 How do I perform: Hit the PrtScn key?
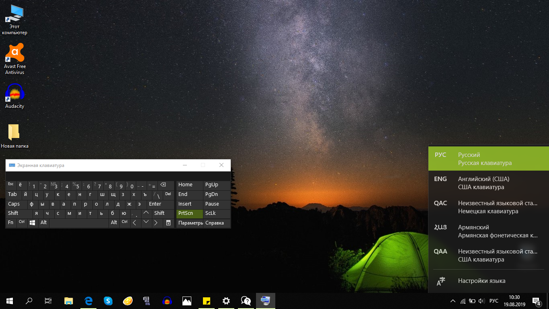click(x=190, y=213)
